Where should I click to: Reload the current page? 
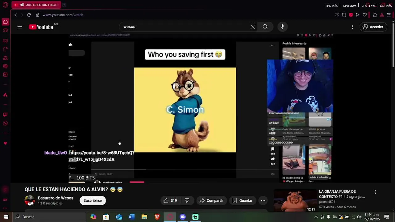click(x=29, y=15)
